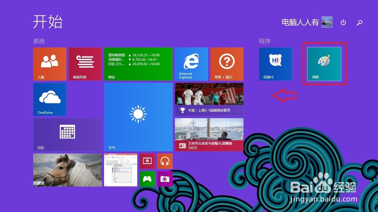Click the power options button
This screenshot has height=212, width=378.
[x=343, y=22]
